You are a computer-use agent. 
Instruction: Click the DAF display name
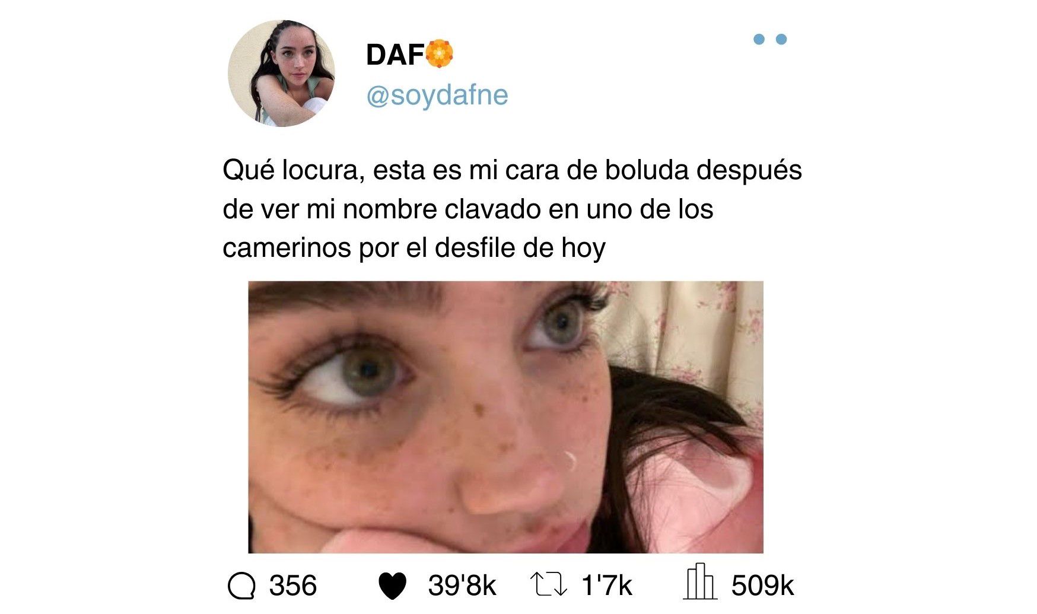click(x=395, y=55)
